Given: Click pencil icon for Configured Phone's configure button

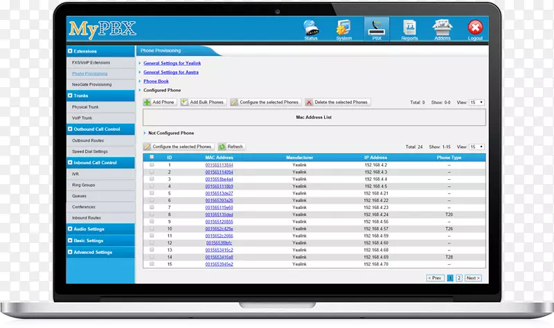Looking at the screenshot, I should pyautogui.click(x=234, y=102).
